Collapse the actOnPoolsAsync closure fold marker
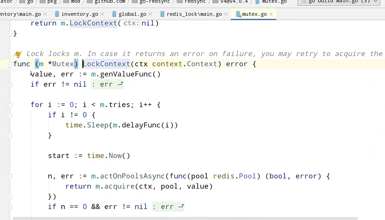Screen dimensions: 385x220 pyautogui.click(x=10, y=176)
